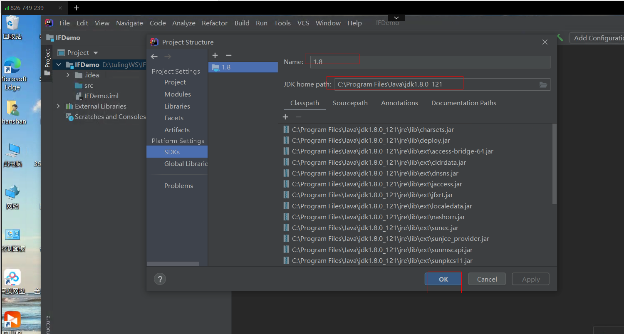624x334 pixels.
Task: Open the VCS menu
Action: pos(303,23)
